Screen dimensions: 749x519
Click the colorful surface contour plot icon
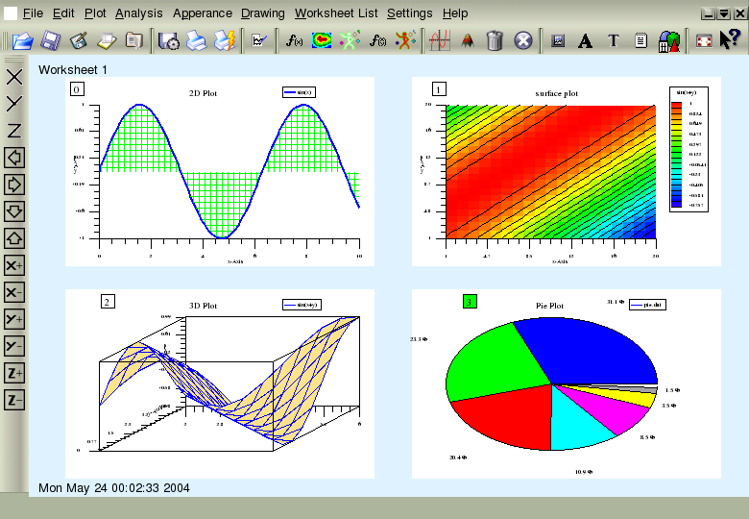pyautogui.click(x=322, y=41)
